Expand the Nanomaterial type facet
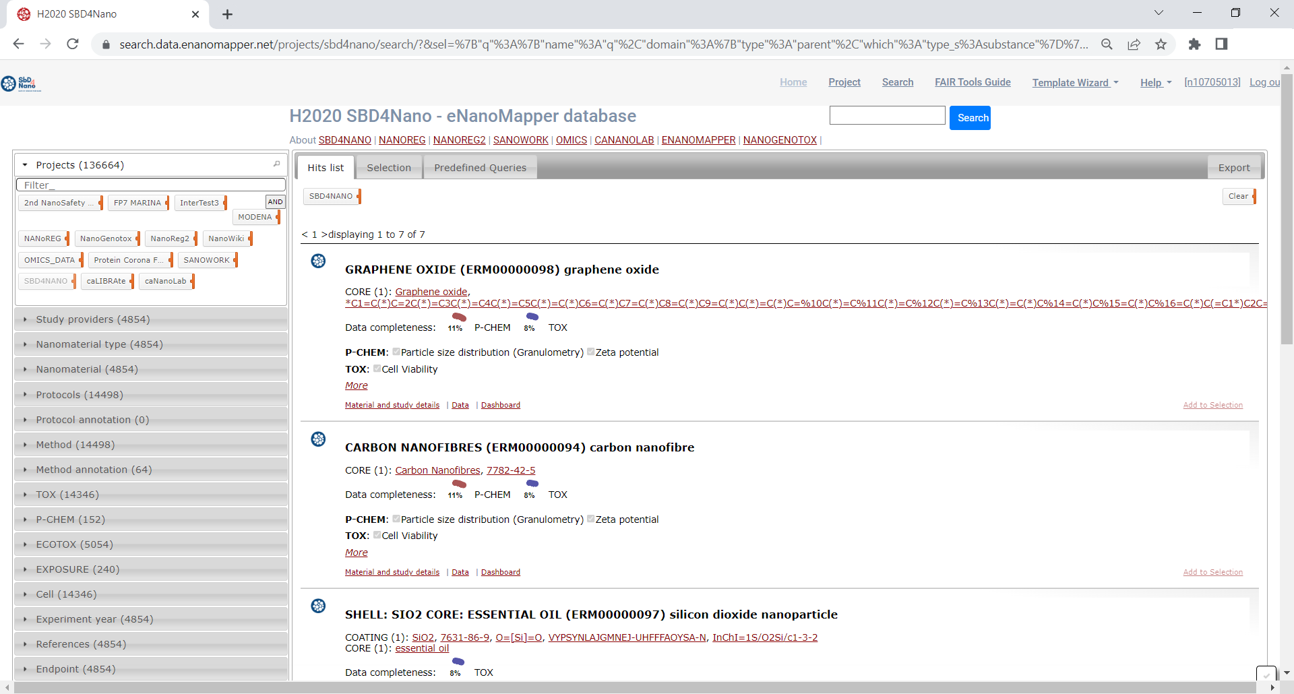The height and width of the screenshot is (694, 1294). [x=99, y=344]
